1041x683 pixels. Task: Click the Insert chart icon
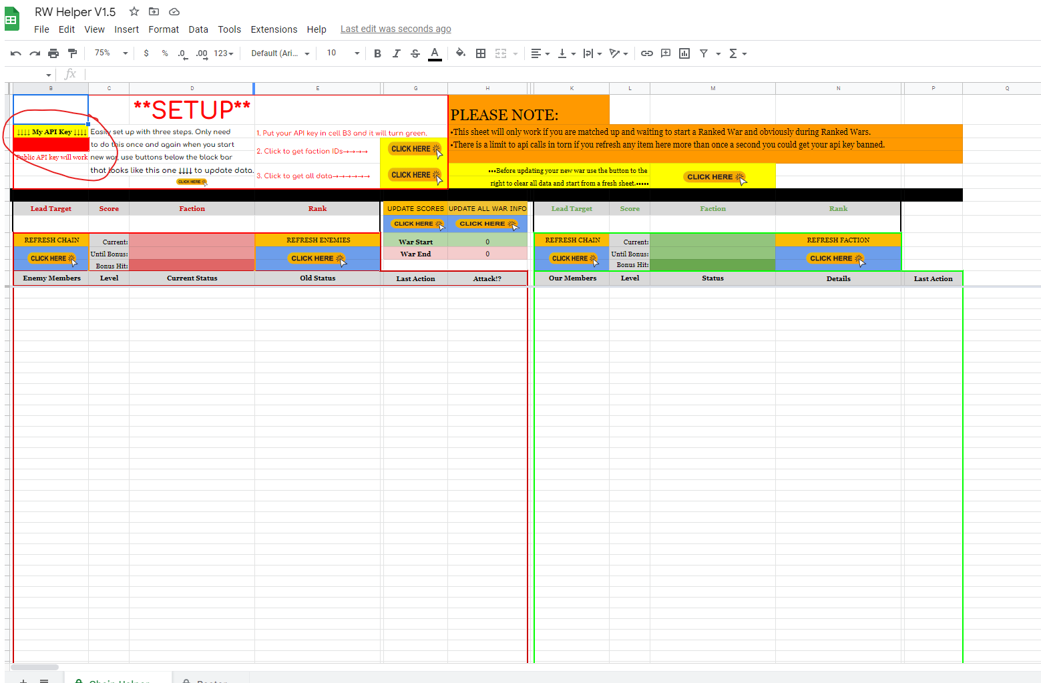click(684, 53)
